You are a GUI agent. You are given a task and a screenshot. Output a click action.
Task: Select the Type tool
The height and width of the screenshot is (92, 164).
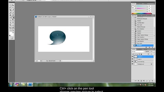pyautogui.click(x=13, y=22)
